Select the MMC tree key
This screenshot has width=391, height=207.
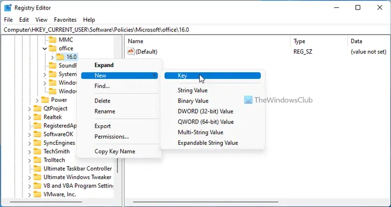[x=66, y=40]
